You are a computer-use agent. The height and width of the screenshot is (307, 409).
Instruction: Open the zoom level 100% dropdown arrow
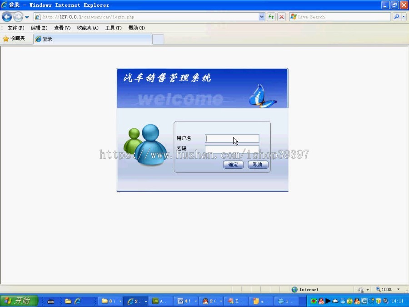398,290
